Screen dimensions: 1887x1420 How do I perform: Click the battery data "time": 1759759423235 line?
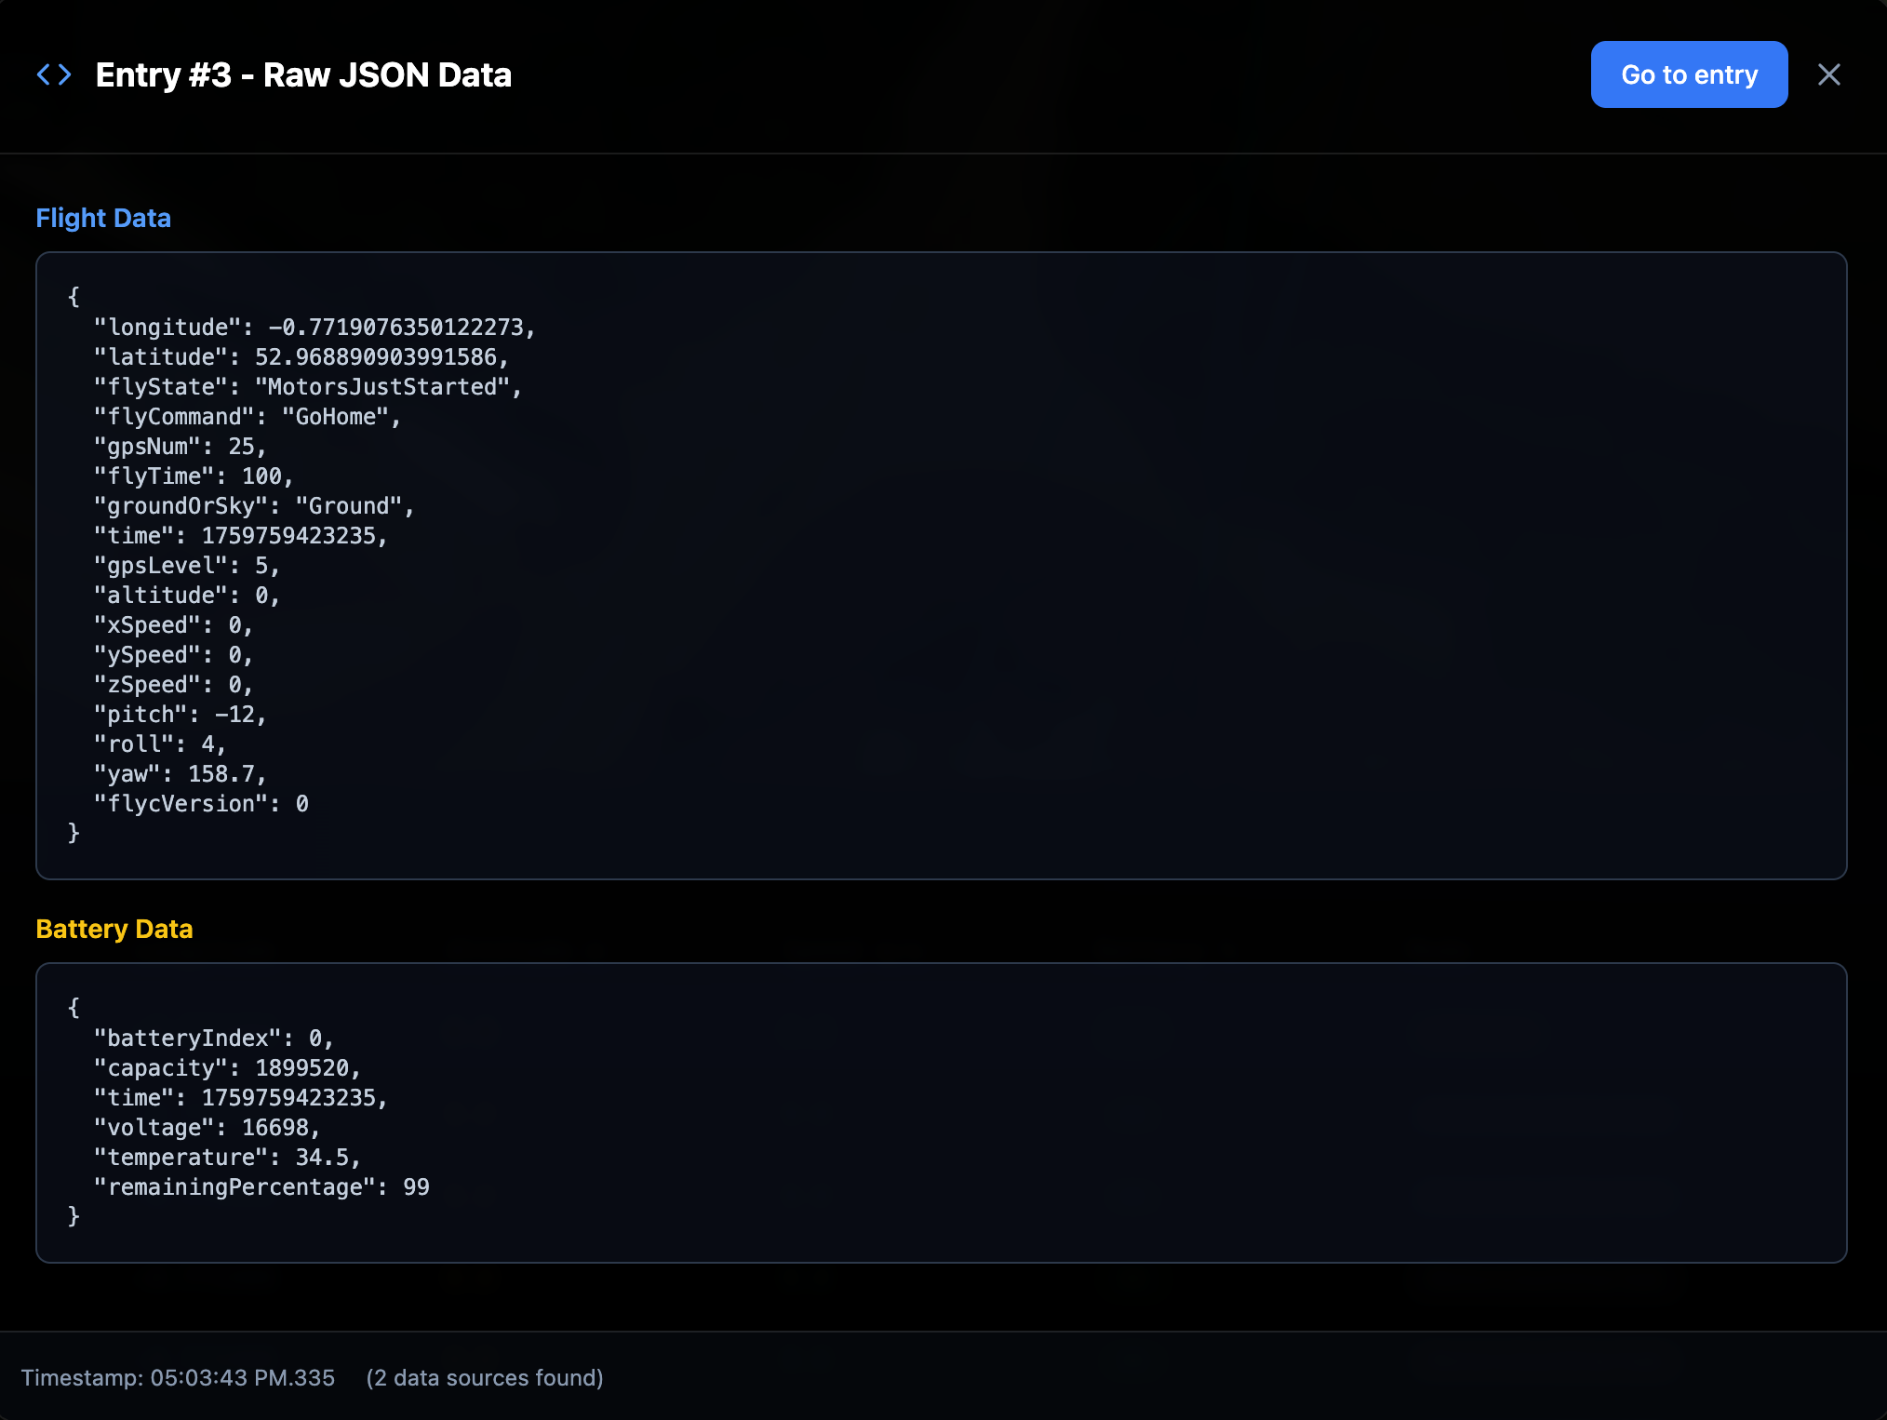240,1098
